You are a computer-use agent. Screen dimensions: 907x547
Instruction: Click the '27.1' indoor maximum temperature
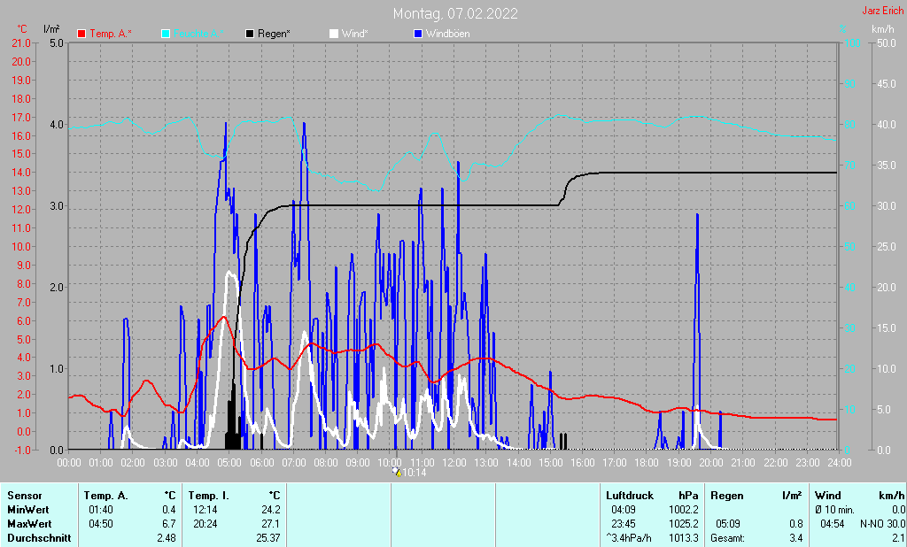tap(271, 524)
